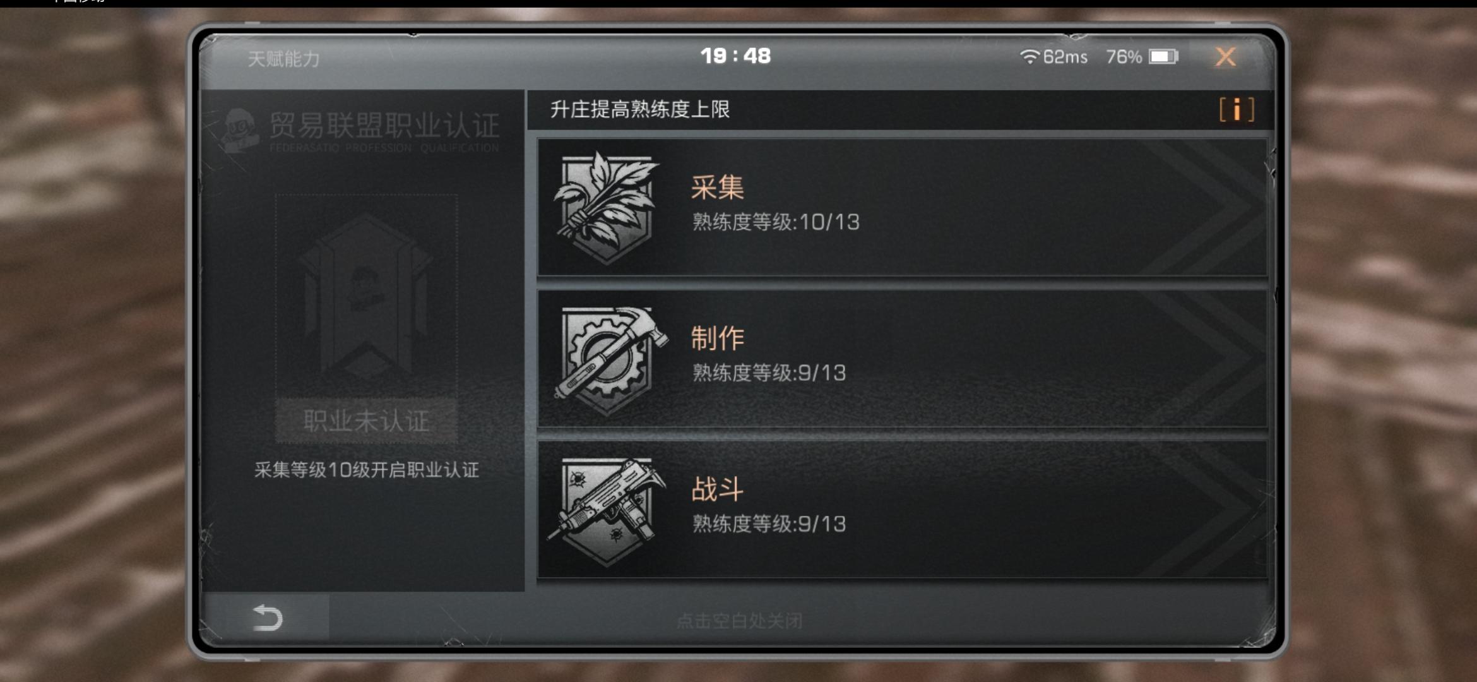Click the profession certification banner emblem
The width and height of the screenshot is (1477, 682).
click(366, 296)
